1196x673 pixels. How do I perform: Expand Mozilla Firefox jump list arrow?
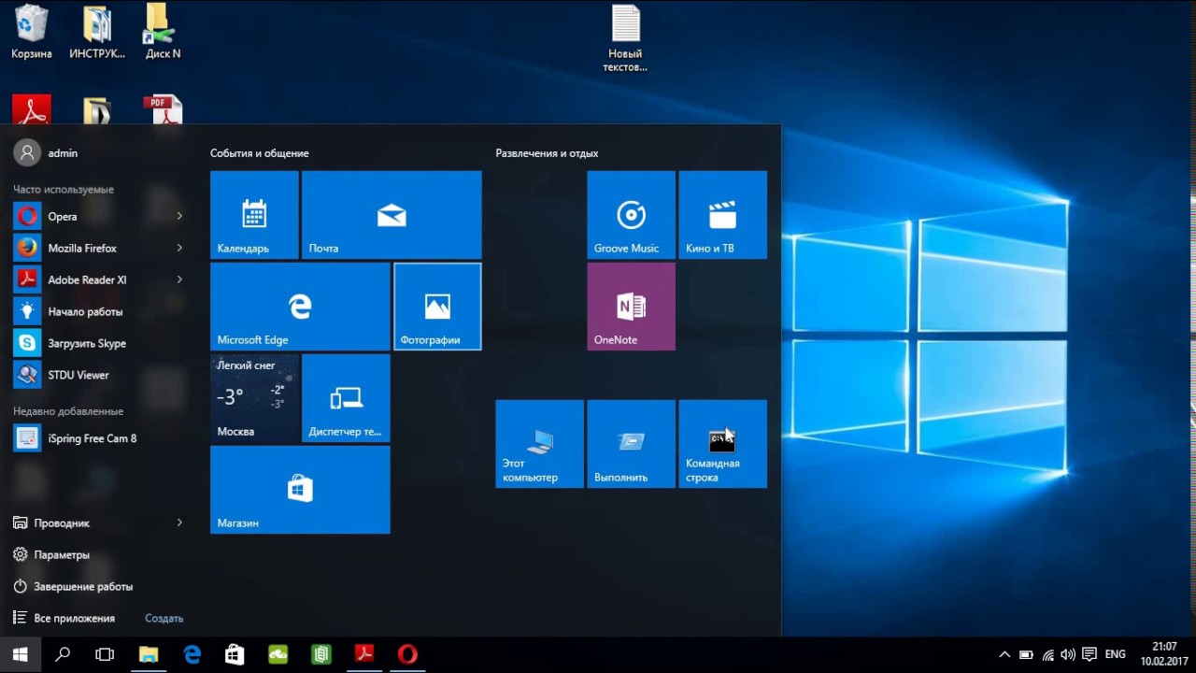(179, 248)
